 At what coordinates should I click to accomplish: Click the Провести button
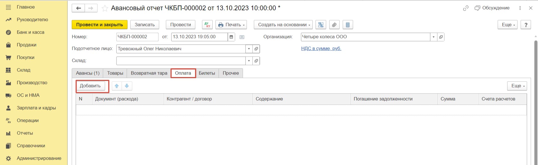[x=180, y=25]
